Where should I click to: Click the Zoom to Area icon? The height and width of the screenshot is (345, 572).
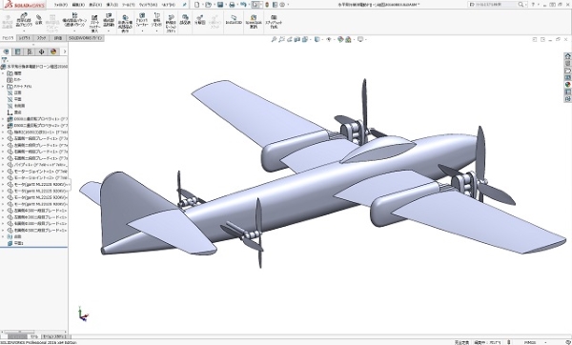tap(281, 39)
